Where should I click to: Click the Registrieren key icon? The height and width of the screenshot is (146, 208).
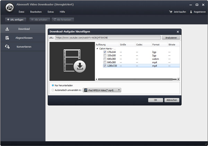click(x=191, y=12)
